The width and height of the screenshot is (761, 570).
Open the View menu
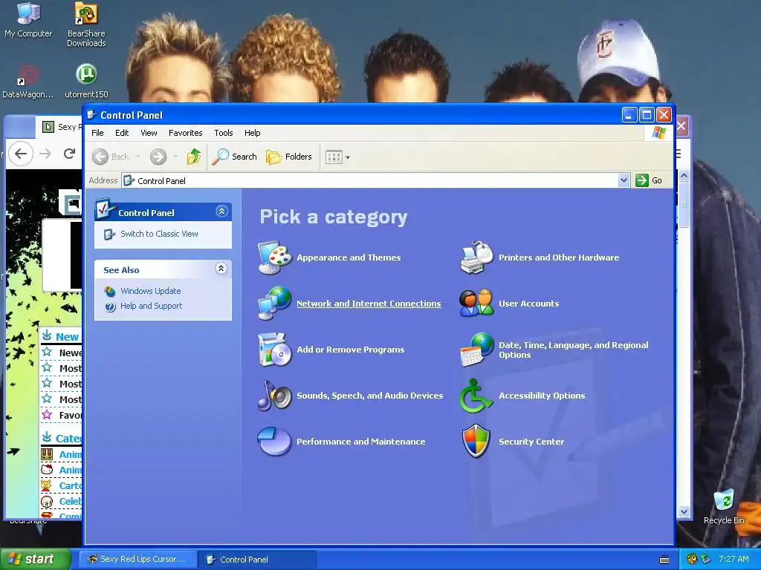click(149, 133)
